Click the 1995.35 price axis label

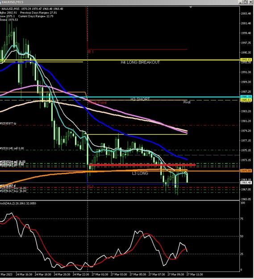(246, 53)
